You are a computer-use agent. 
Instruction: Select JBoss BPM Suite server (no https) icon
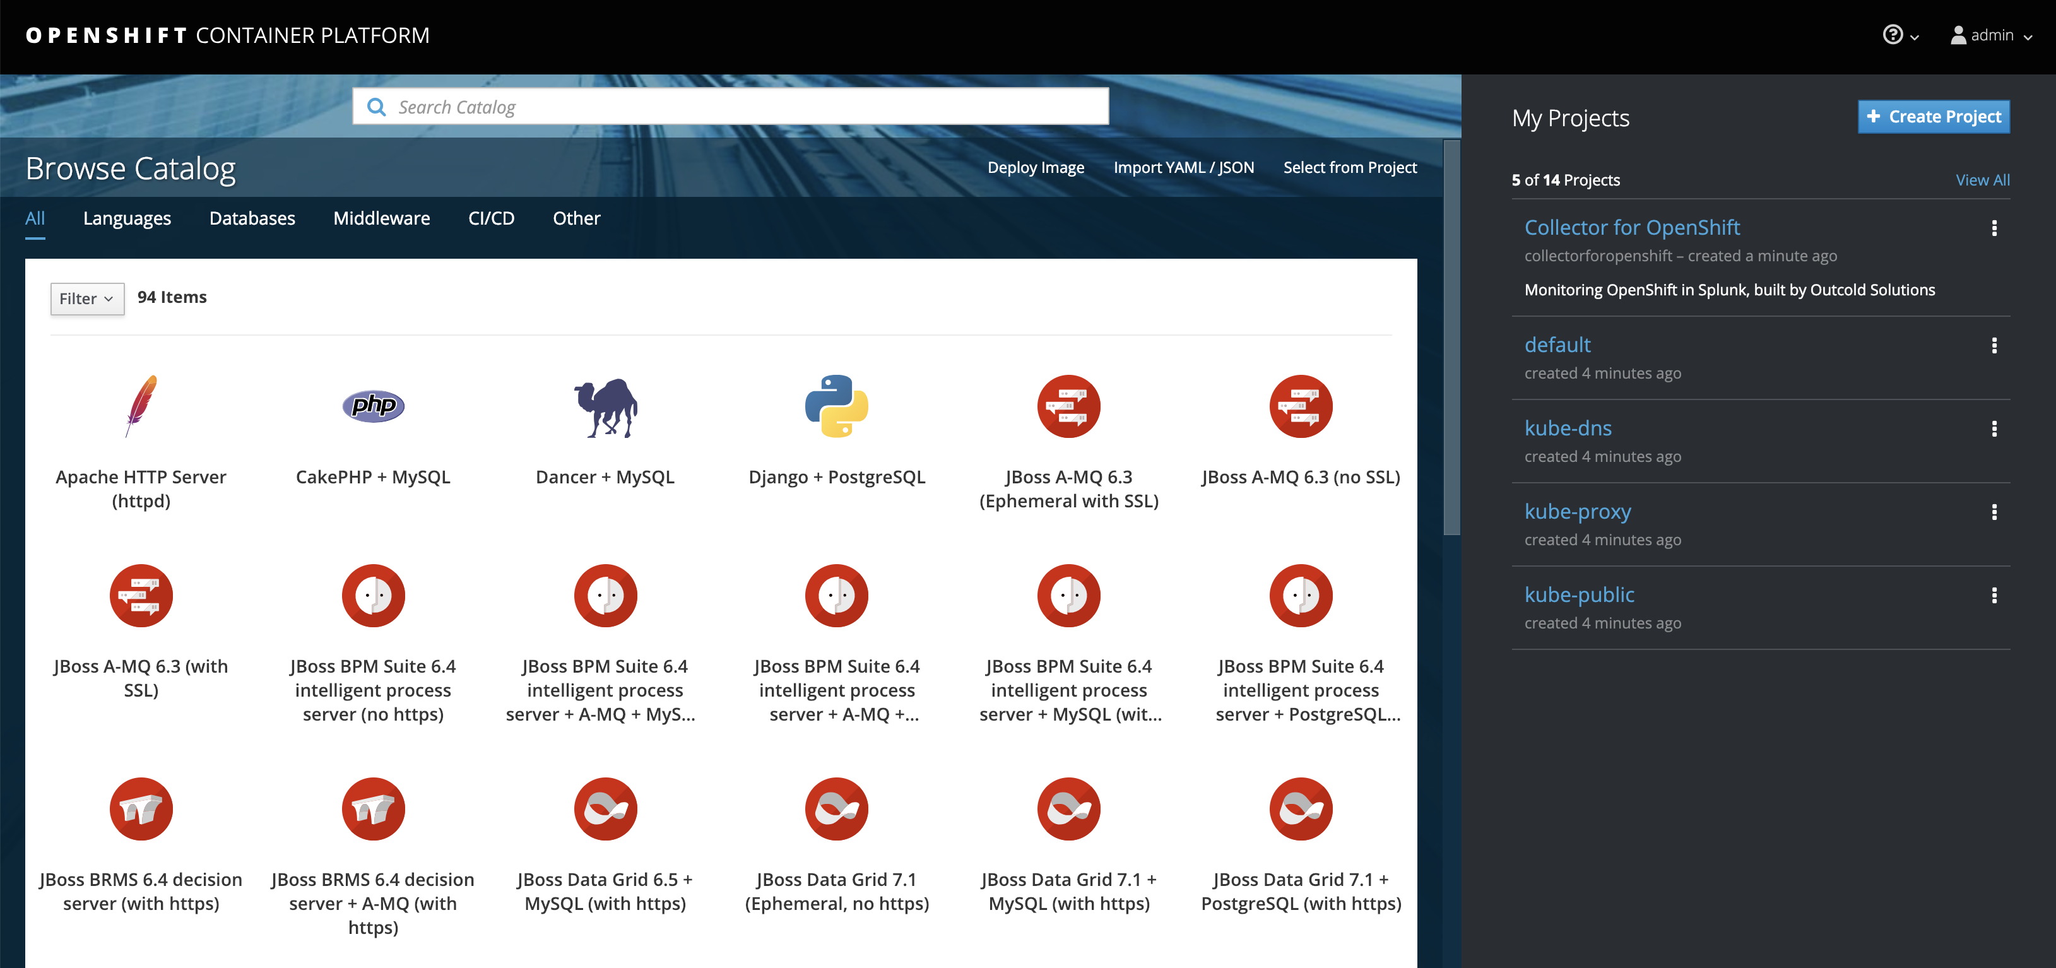(x=373, y=595)
